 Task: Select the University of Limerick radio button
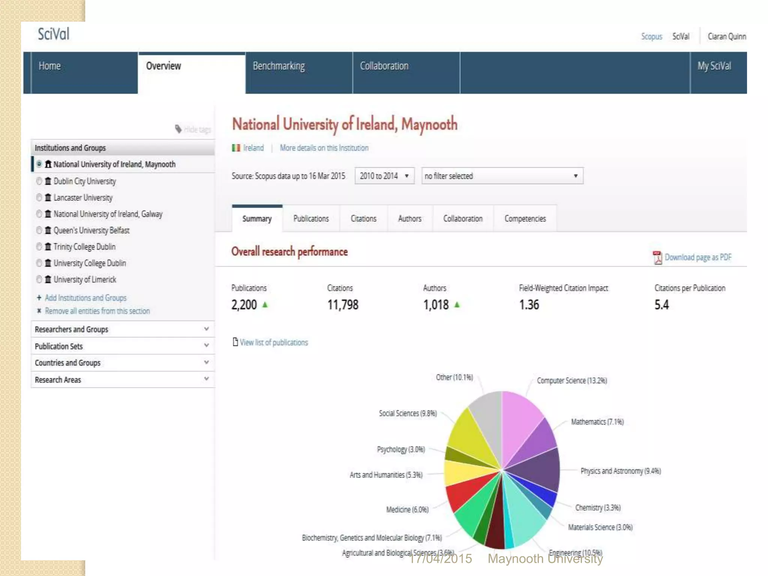pos(39,279)
